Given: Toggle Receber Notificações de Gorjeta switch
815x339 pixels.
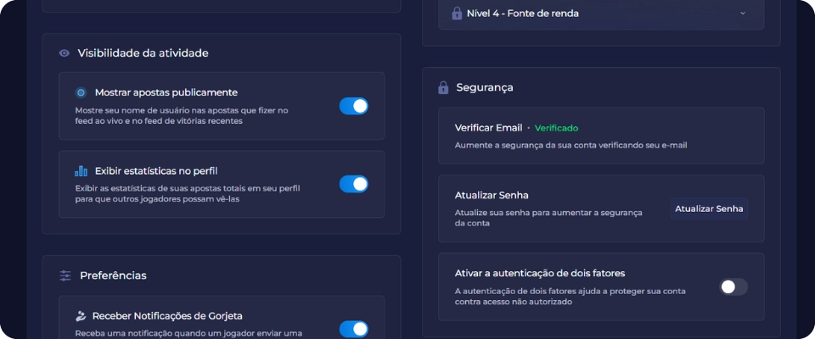Looking at the screenshot, I should pos(354,329).
